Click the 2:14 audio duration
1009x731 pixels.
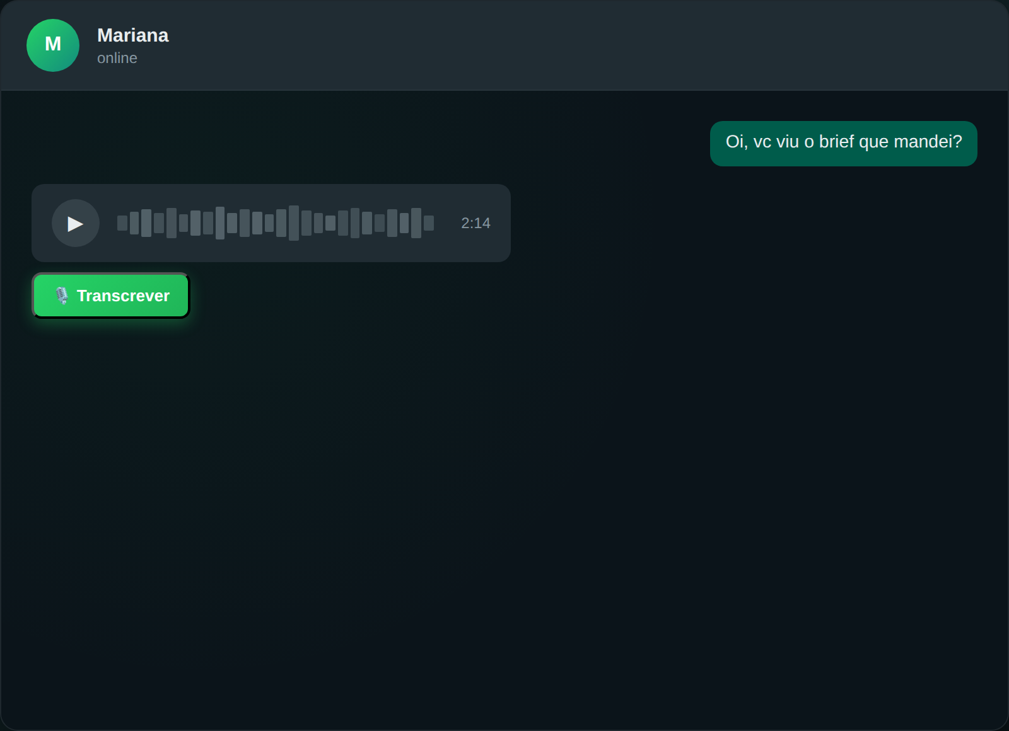pyautogui.click(x=475, y=223)
